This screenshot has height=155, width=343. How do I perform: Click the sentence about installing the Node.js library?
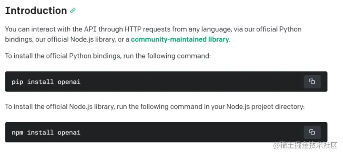click(x=154, y=107)
